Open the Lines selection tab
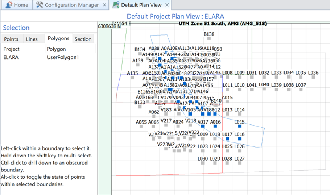The height and width of the screenshot is (195, 330). pyautogui.click(x=32, y=39)
